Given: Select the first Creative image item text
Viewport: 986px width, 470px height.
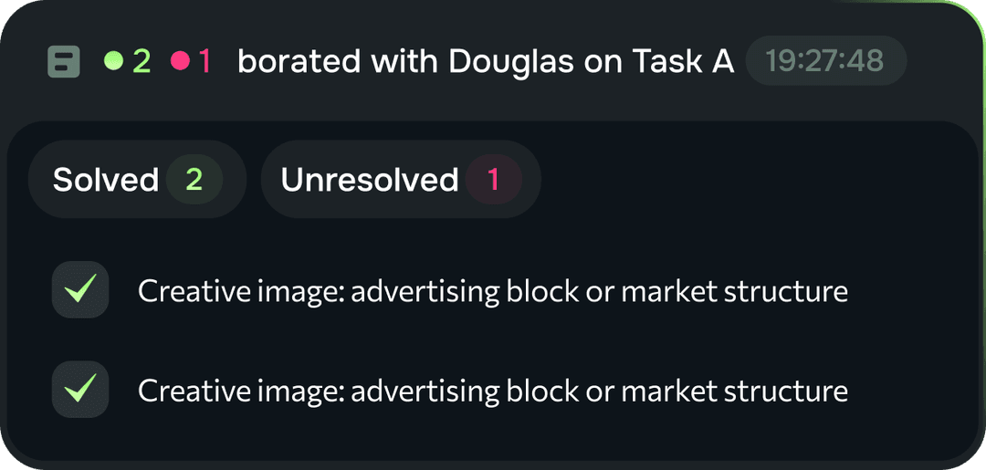Looking at the screenshot, I should tap(492, 291).
